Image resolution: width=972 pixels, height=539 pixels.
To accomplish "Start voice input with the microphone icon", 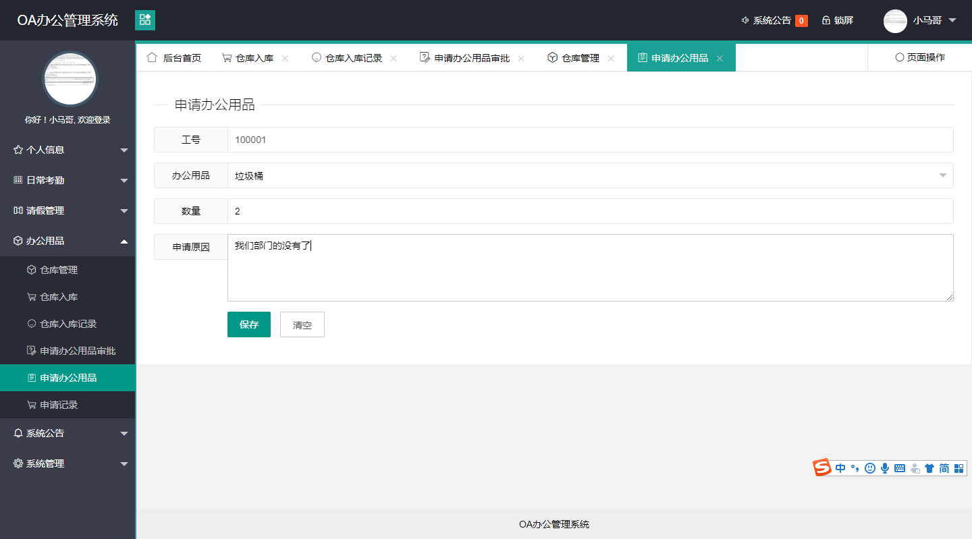I will [x=884, y=467].
